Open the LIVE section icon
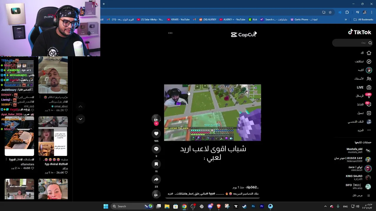The height and width of the screenshot is (211, 376). click(369, 87)
